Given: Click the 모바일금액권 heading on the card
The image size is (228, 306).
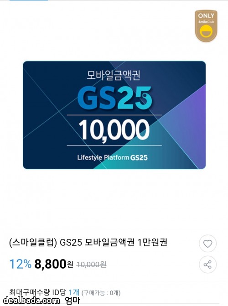Looking at the screenshot, I should click(x=114, y=75).
